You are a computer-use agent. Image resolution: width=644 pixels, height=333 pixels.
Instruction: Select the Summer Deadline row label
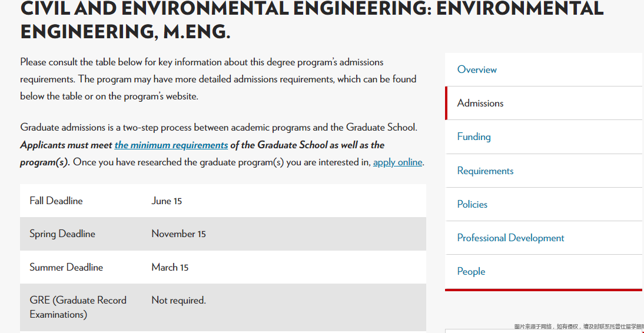point(66,267)
